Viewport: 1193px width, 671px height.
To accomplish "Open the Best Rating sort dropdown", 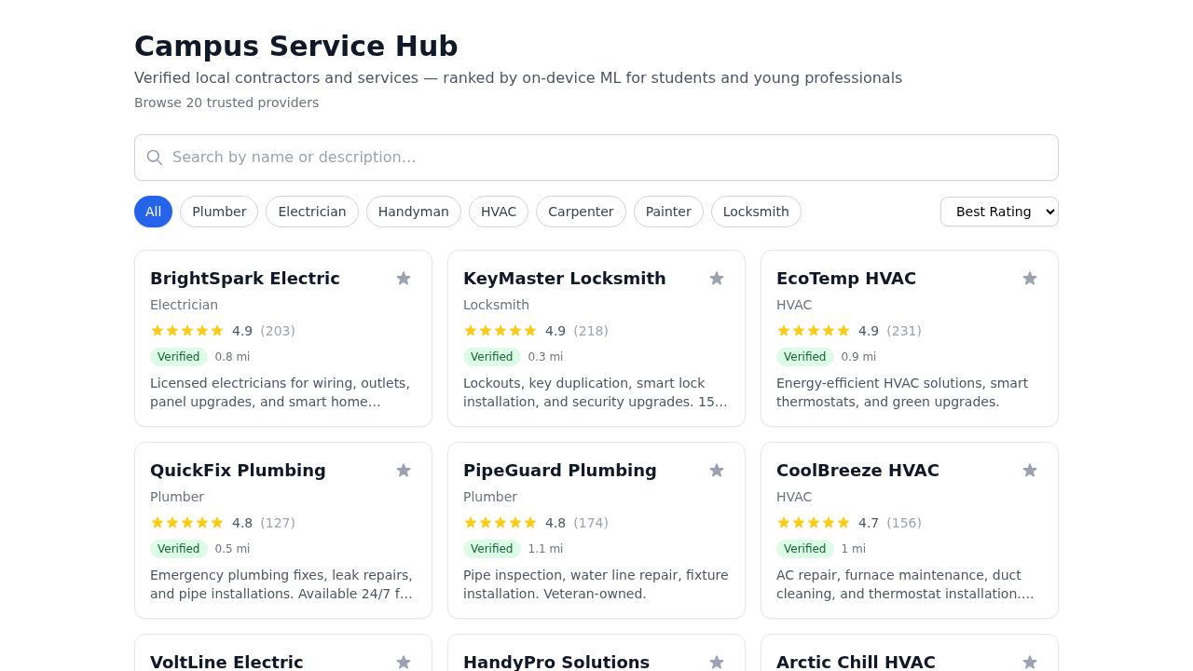I will [x=999, y=212].
